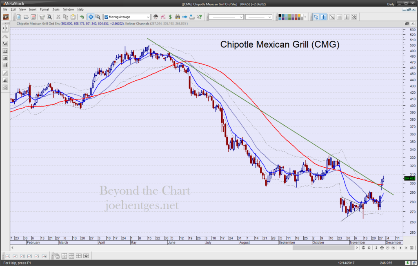Click the Explorer binoculars icon
The image size is (418, 266).
177,17
